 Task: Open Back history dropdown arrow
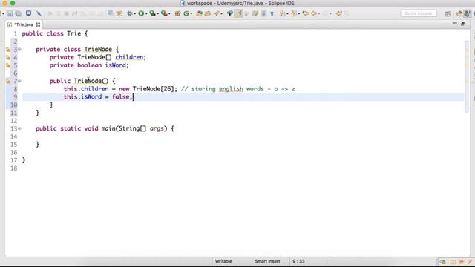click(x=319, y=13)
